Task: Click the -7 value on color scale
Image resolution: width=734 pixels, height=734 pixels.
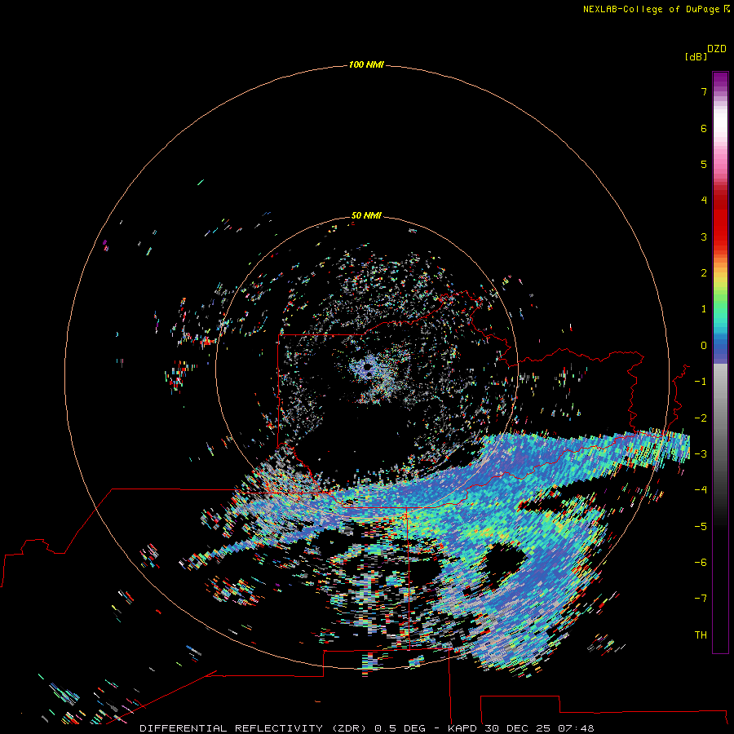Action: [701, 599]
